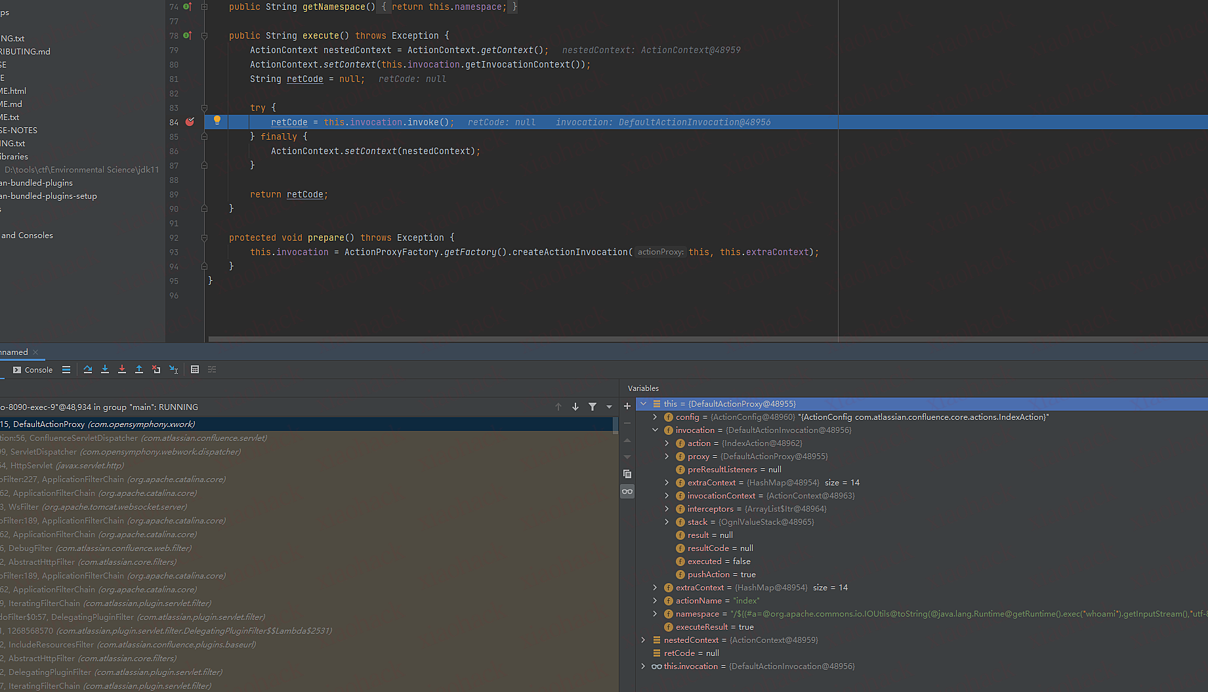
Task: Select the DebugFilter stack frame
Action: click(x=306, y=548)
